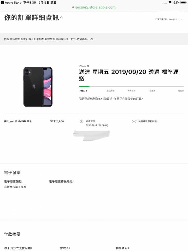Image resolution: width=188 pixels, height=251 pixels.
Task: Click the 付款摘要 section heading
Action: pos(12,234)
